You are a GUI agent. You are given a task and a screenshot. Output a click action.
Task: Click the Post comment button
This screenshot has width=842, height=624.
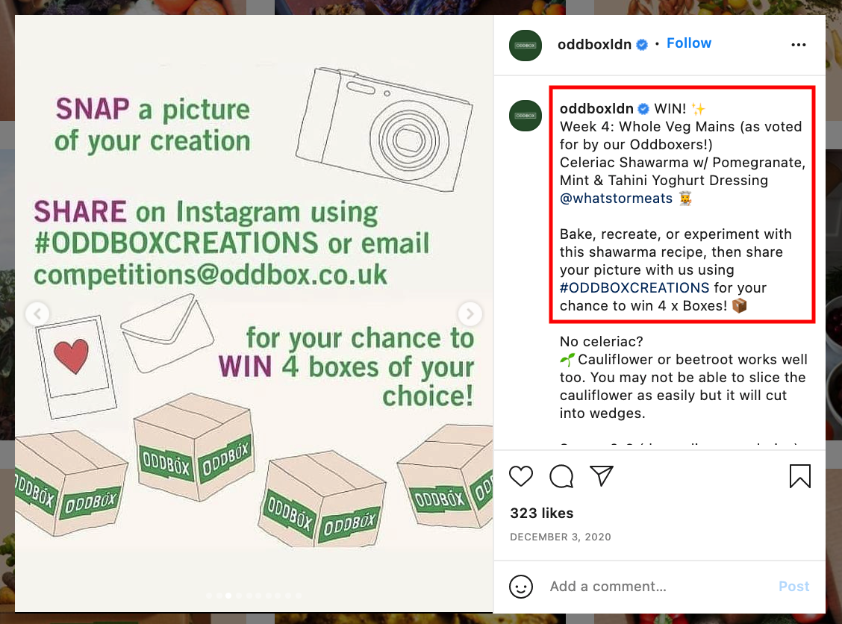[x=793, y=587]
